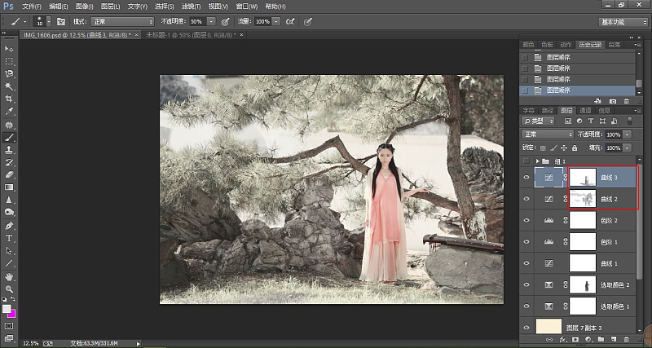Hide the 色阶 1 layer
Screen dimensions: 652x348
(526, 241)
